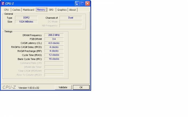
Task: Click the Version 1.63.0.x32 text
Action: coord(29,88)
